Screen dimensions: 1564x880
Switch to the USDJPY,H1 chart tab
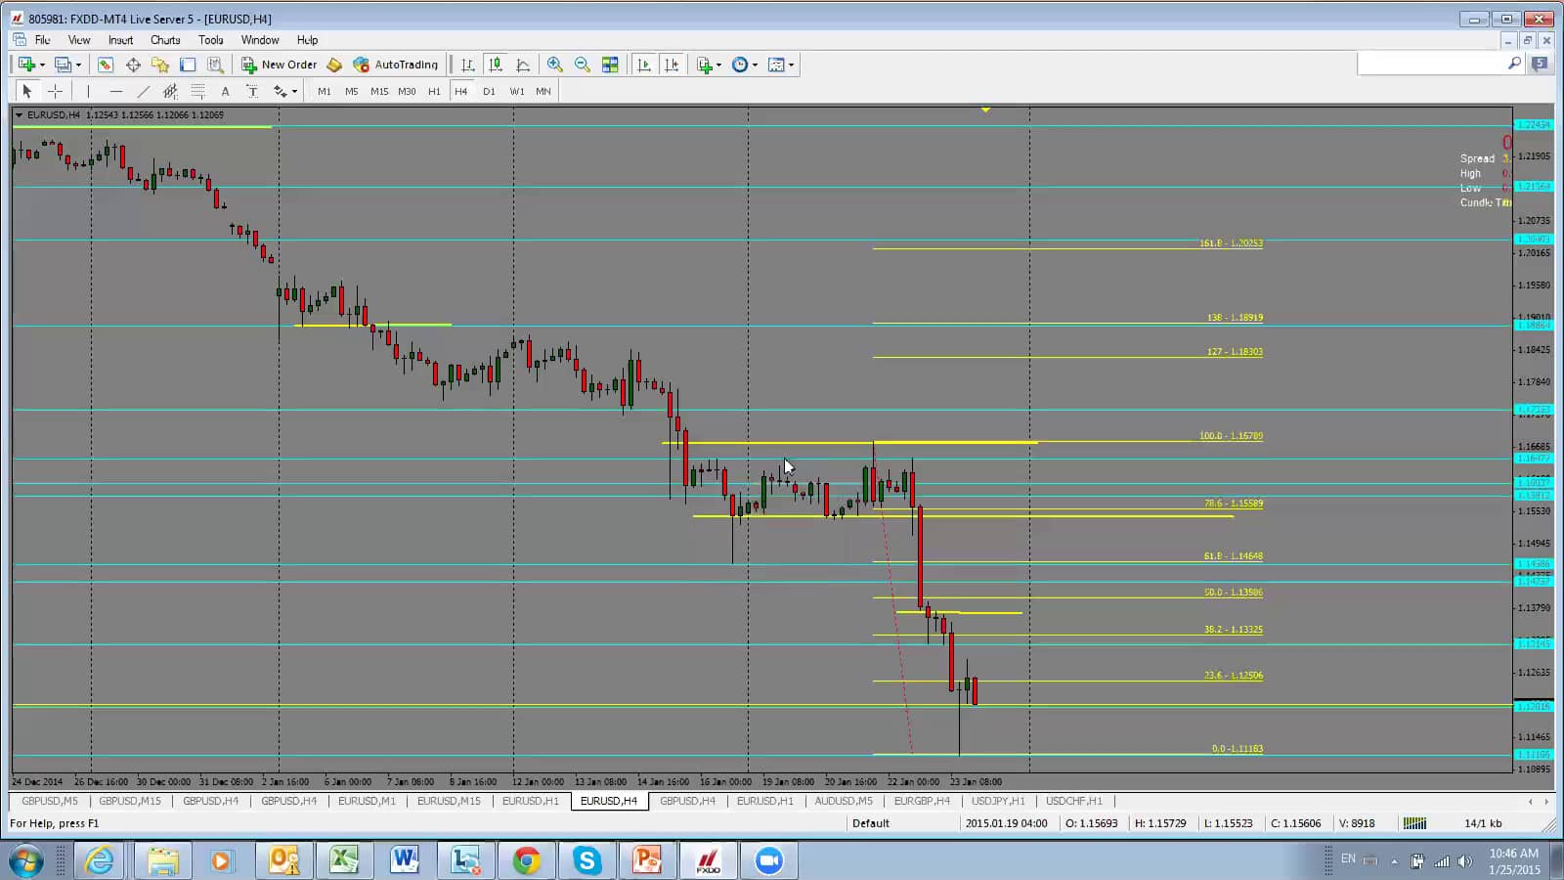click(x=997, y=801)
